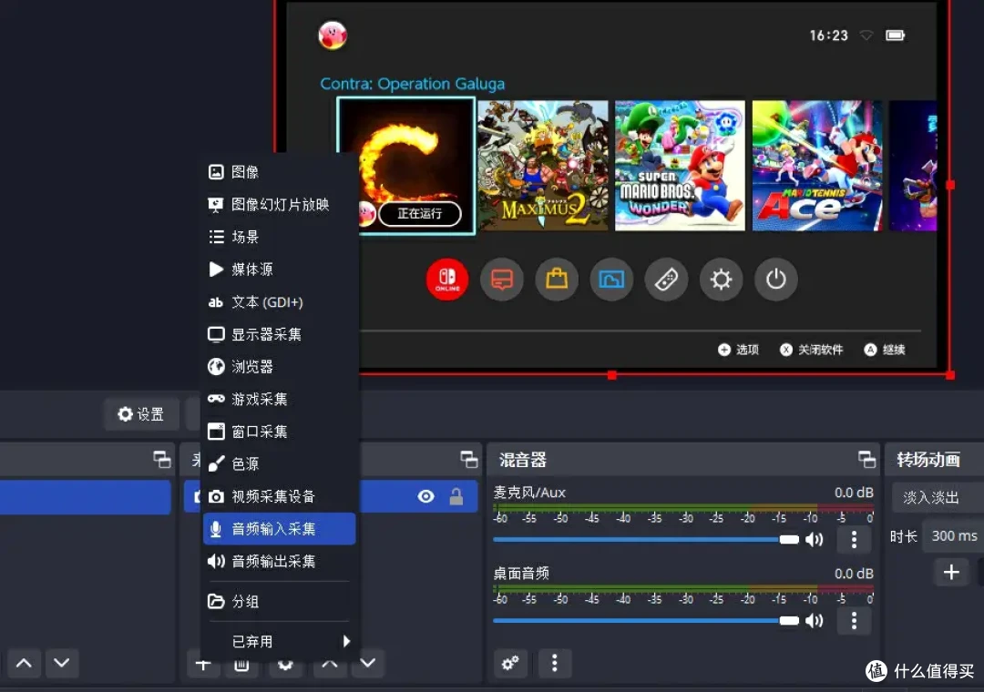Toggle the source lock icon

tap(456, 497)
